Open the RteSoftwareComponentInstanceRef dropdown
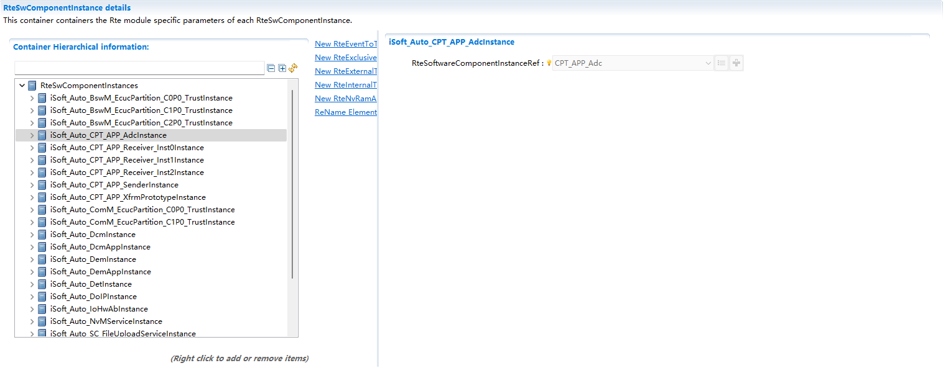The image size is (946, 368). click(x=708, y=63)
